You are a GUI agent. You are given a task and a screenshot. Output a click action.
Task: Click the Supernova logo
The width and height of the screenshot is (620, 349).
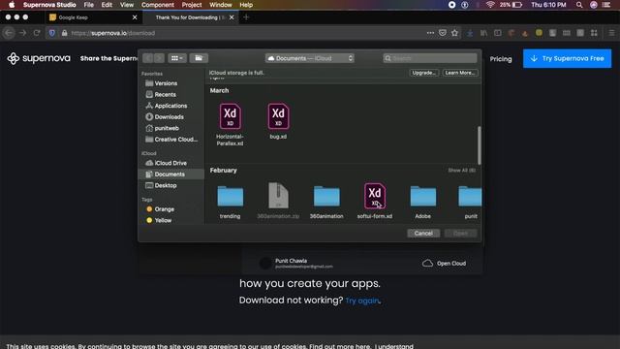click(39, 58)
